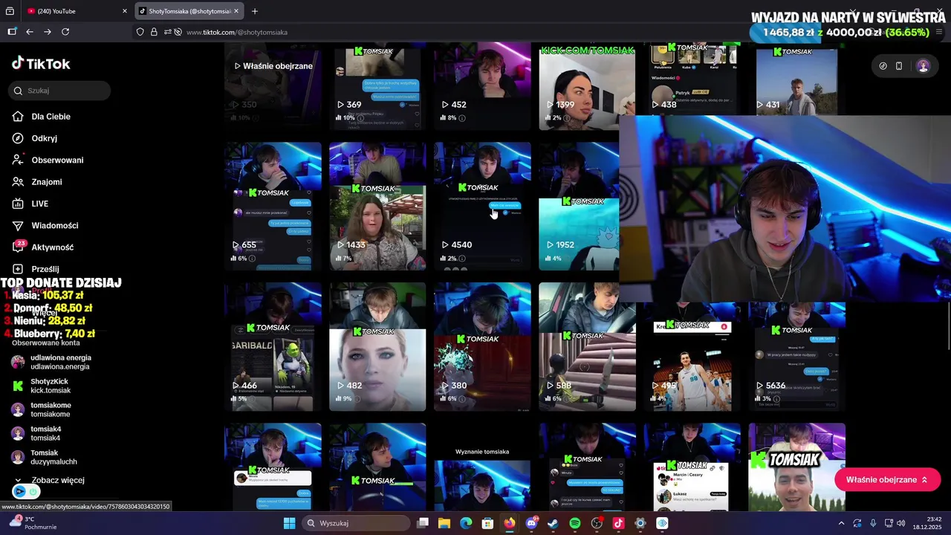
Task: Reload the current page
Action: (x=65, y=32)
